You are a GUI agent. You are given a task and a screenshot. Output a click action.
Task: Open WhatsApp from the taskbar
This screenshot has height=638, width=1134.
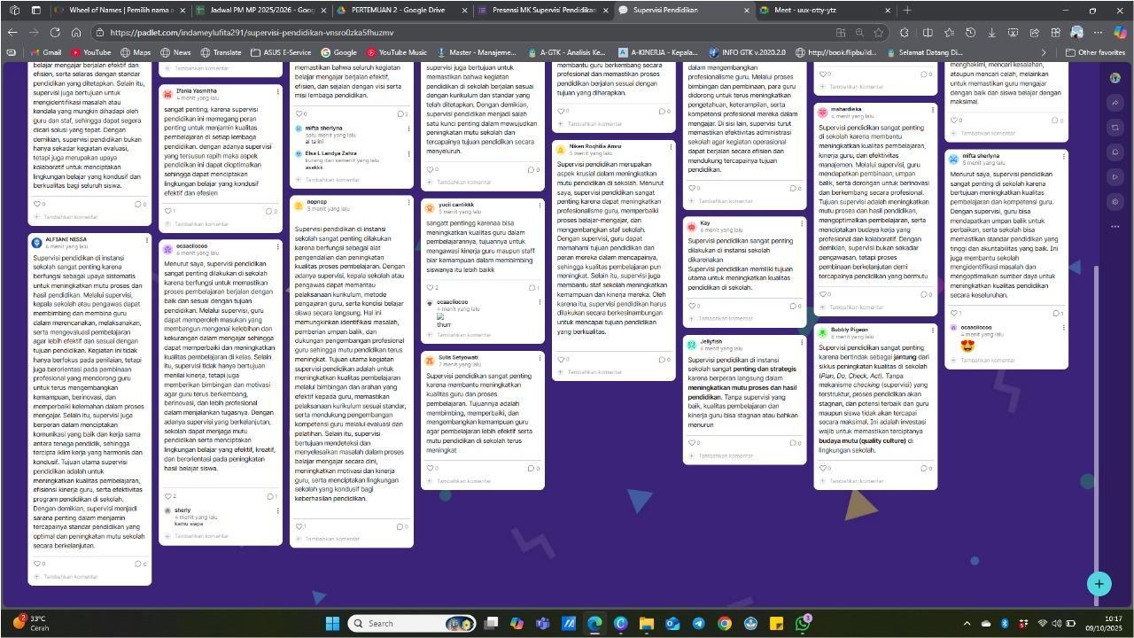pos(803,623)
